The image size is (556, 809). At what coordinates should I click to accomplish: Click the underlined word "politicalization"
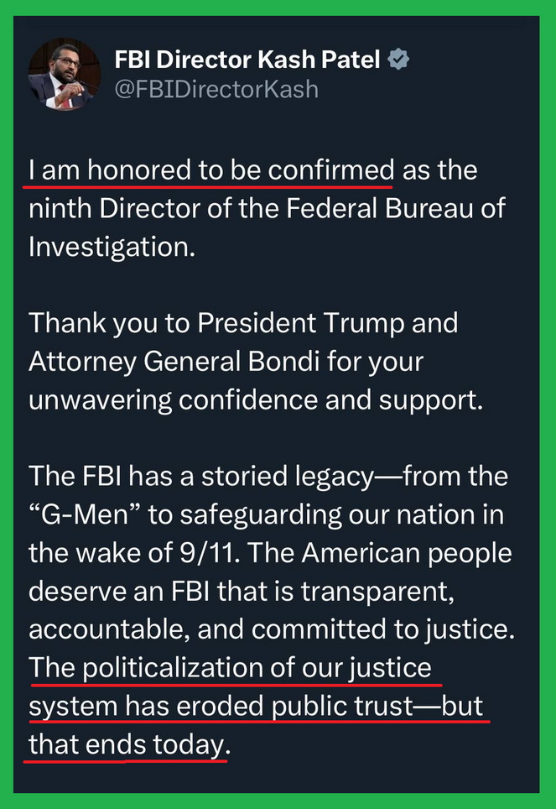tap(174, 667)
